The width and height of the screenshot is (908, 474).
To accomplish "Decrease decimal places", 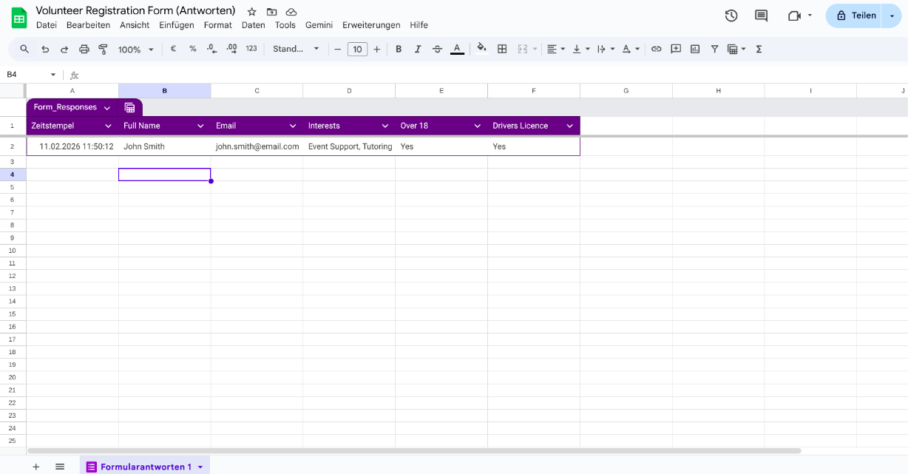I will tap(211, 49).
